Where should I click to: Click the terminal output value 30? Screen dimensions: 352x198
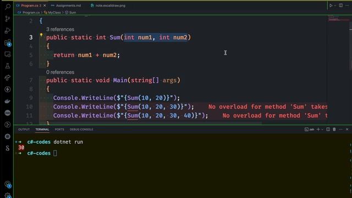click(21, 147)
